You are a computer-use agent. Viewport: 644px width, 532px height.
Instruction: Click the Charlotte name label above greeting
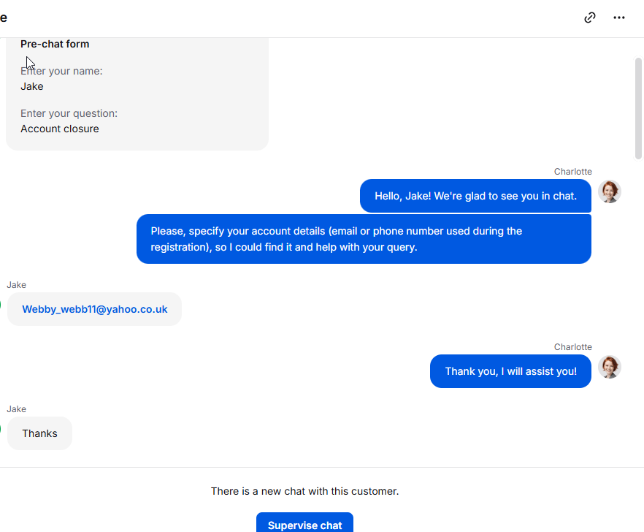click(x=572, y=172)
